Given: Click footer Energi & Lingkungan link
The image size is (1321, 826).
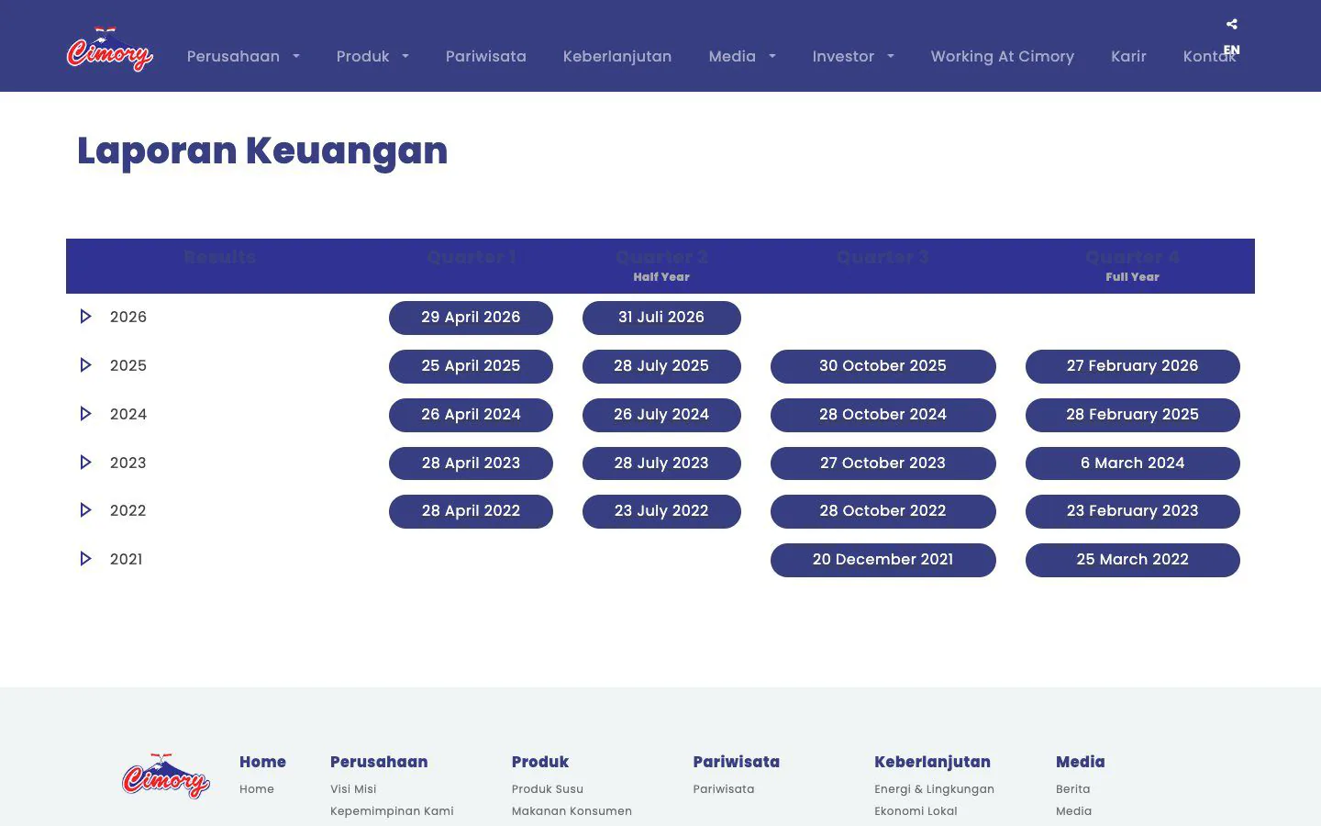Looking at the screenshot, I should coord(934,789).
